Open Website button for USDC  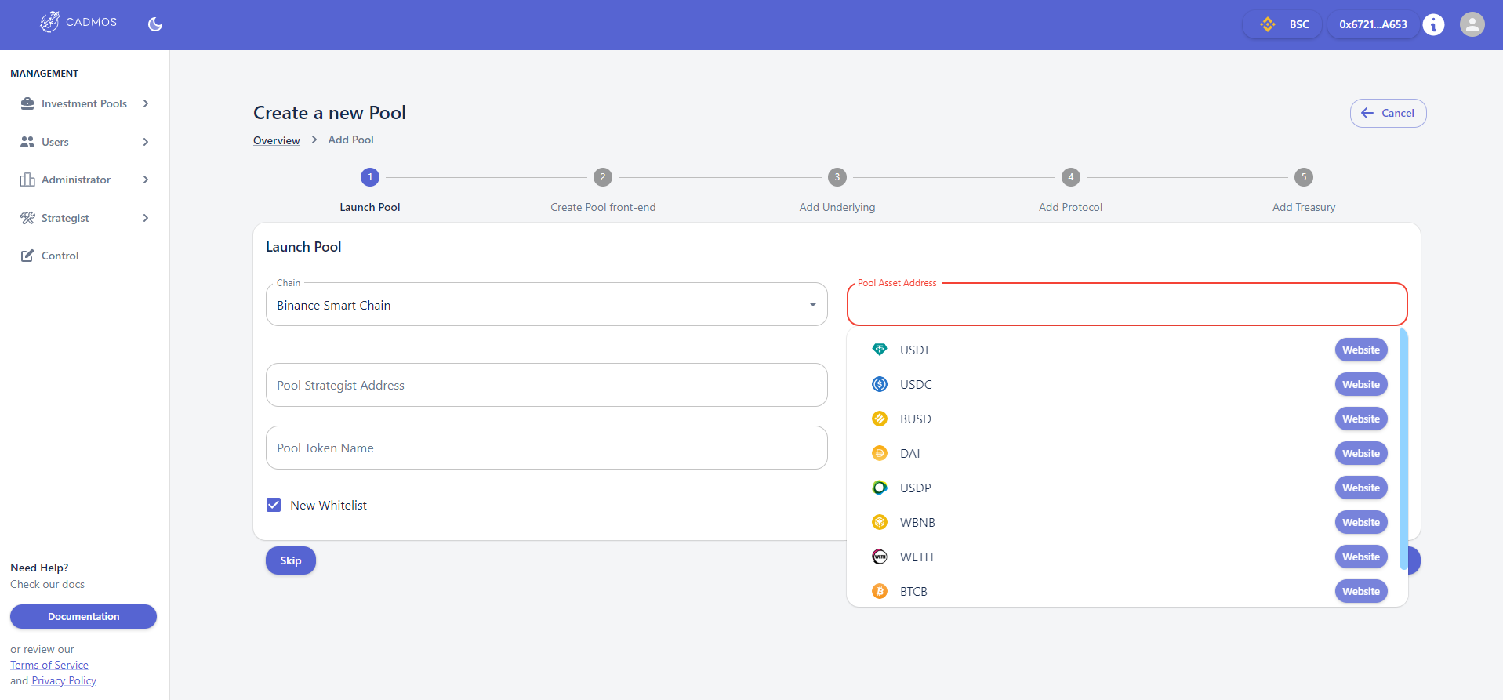tap(1361, 384)
